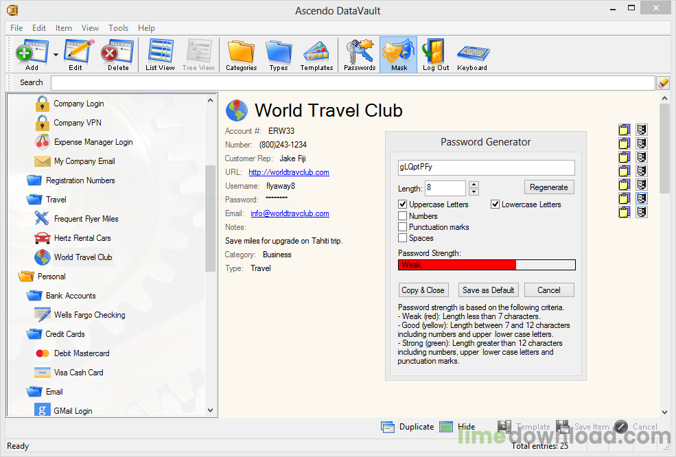Click the Search input field
This screenshot has height=457, width=676.
pyautogui.click(x=353, y=83)
